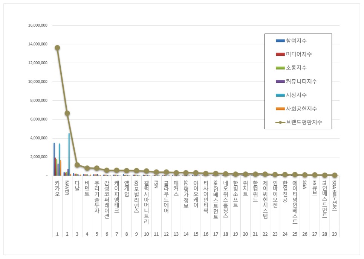
Task: Click the 다날 line data point
Action: 77,165
